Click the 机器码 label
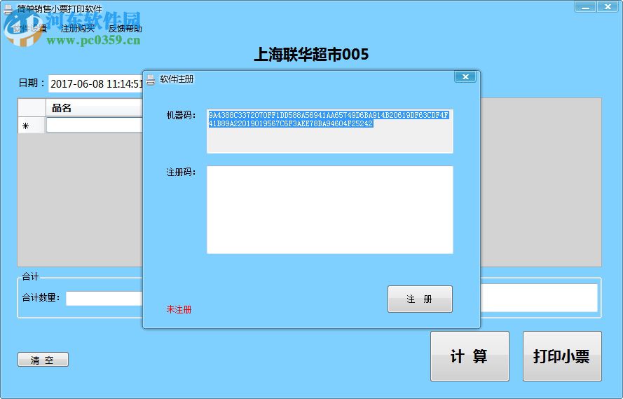 pyautogui.click(x=181, y=116)
